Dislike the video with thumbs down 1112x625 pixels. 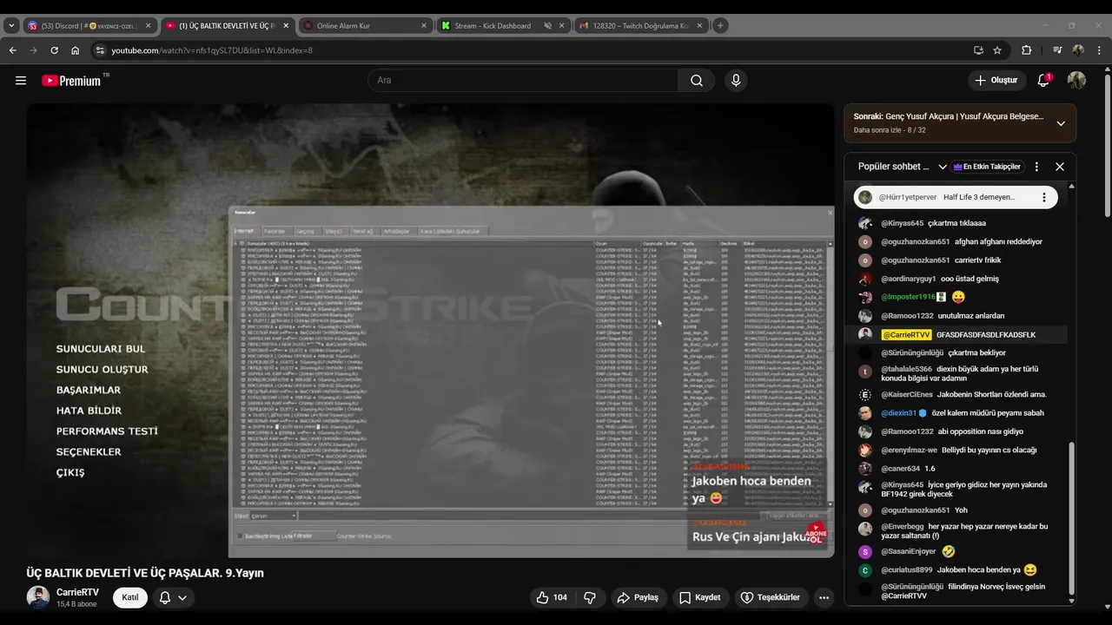(590, 597)
